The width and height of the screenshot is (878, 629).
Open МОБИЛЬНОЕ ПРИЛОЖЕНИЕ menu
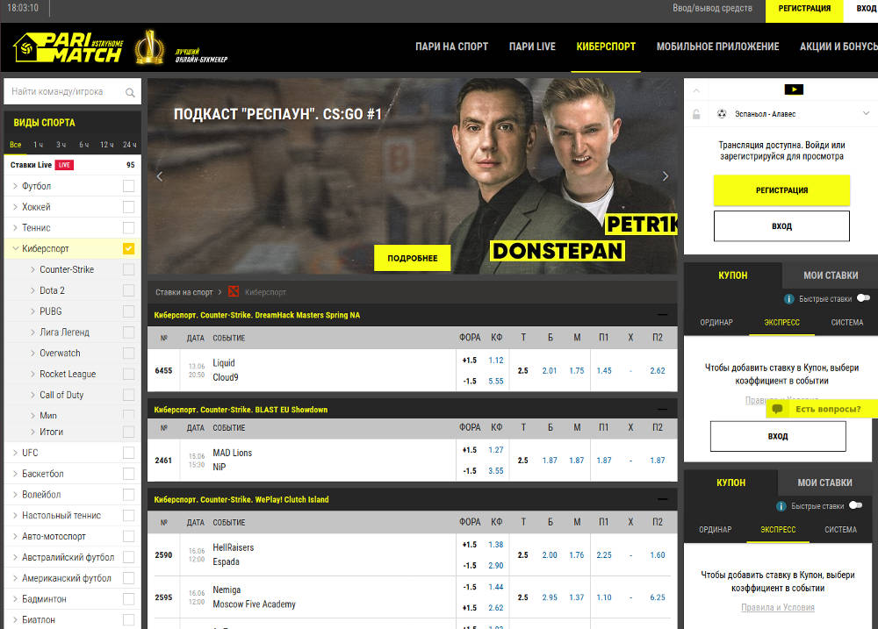pyautogui.click(x=718, y=47)
